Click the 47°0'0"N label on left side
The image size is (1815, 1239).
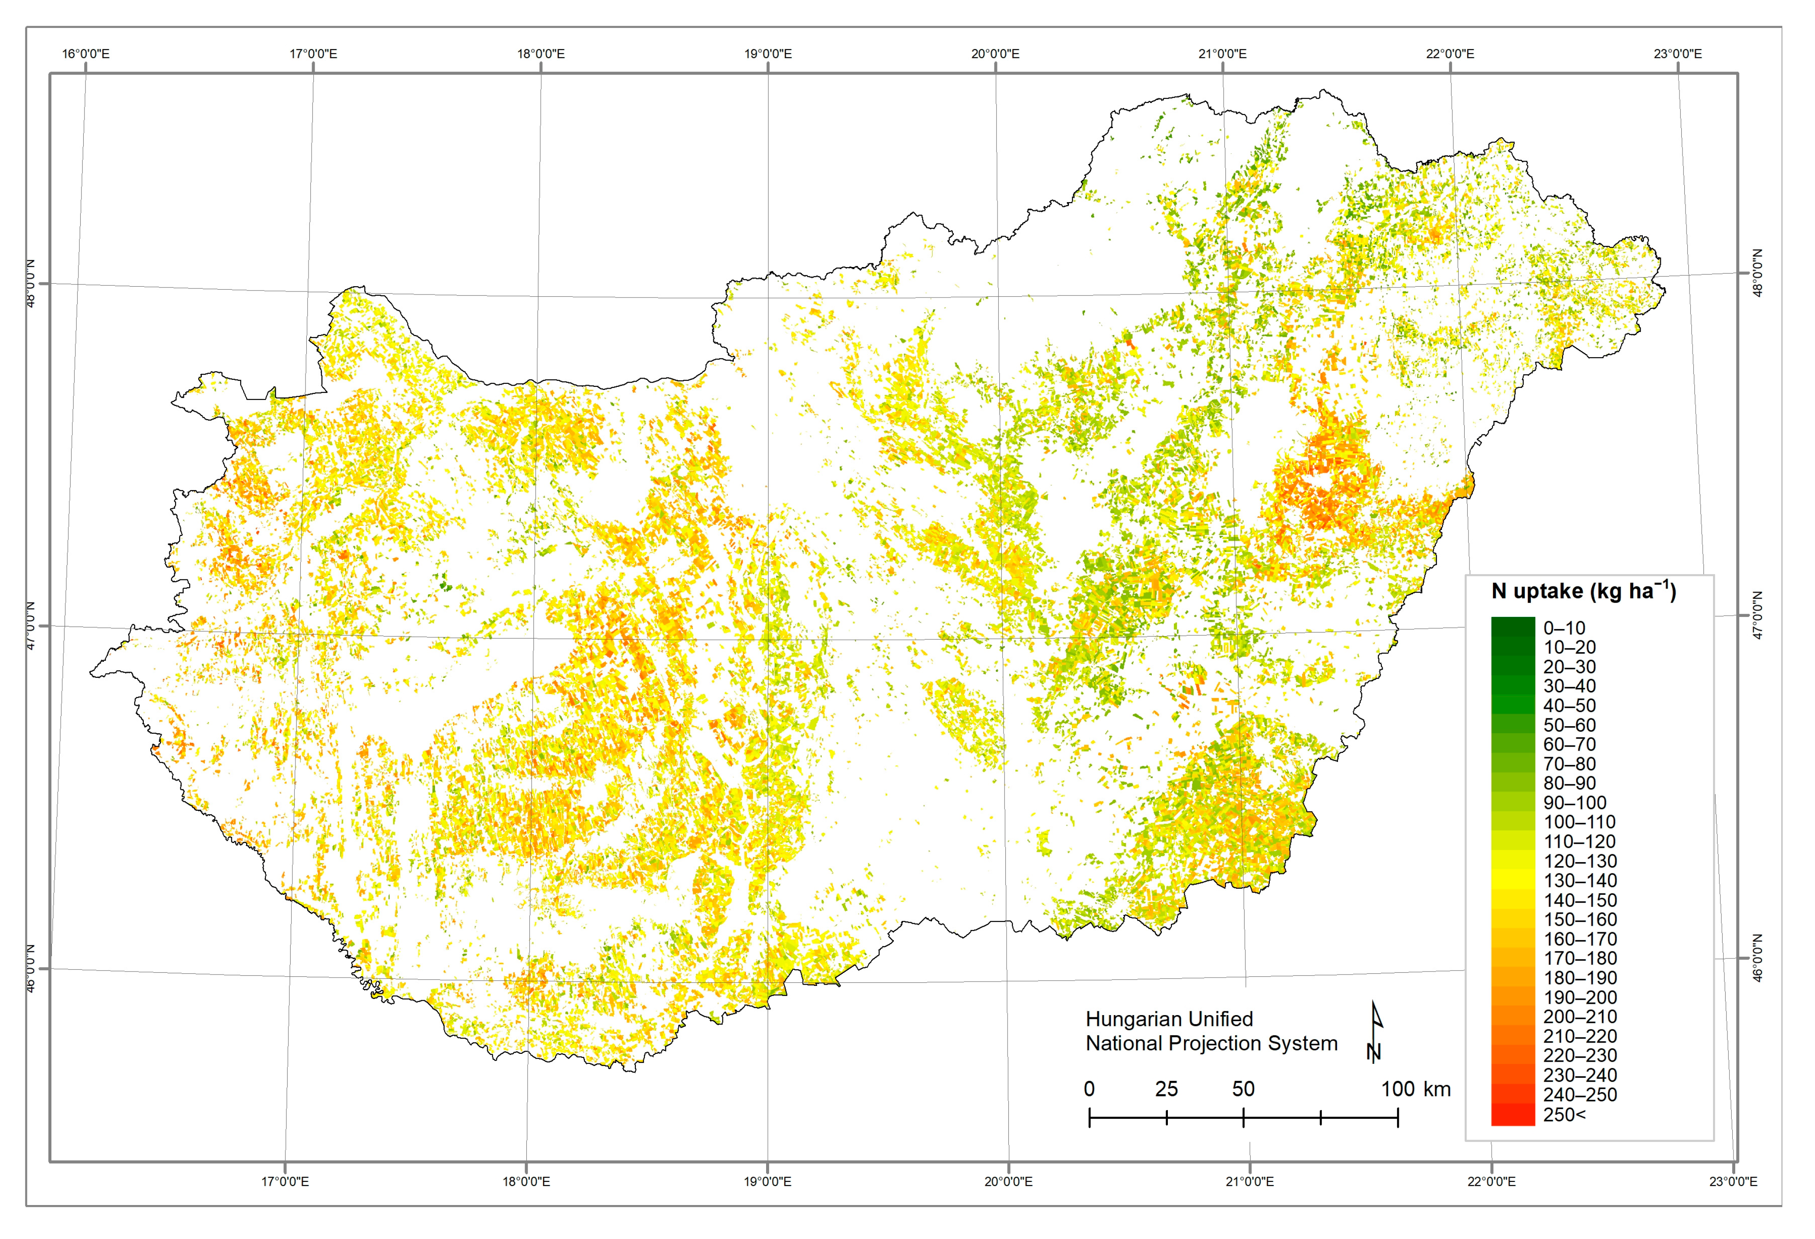click(x=31, y=625)
